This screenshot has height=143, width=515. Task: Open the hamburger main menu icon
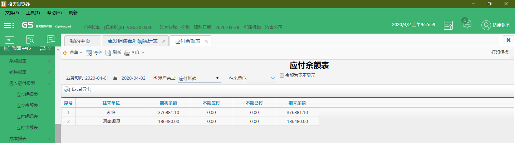(9, 25)
